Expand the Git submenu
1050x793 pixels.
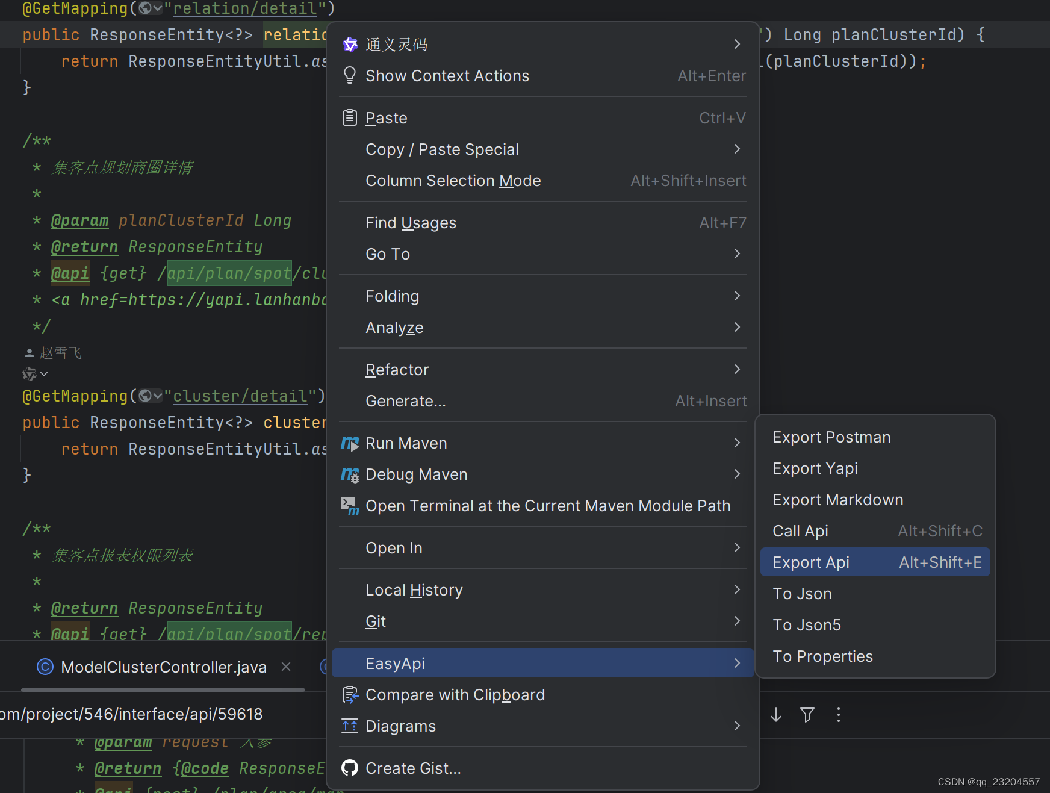coord(737,621)
